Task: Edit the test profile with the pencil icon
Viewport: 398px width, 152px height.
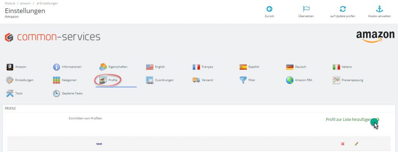Action: [356, 144]
